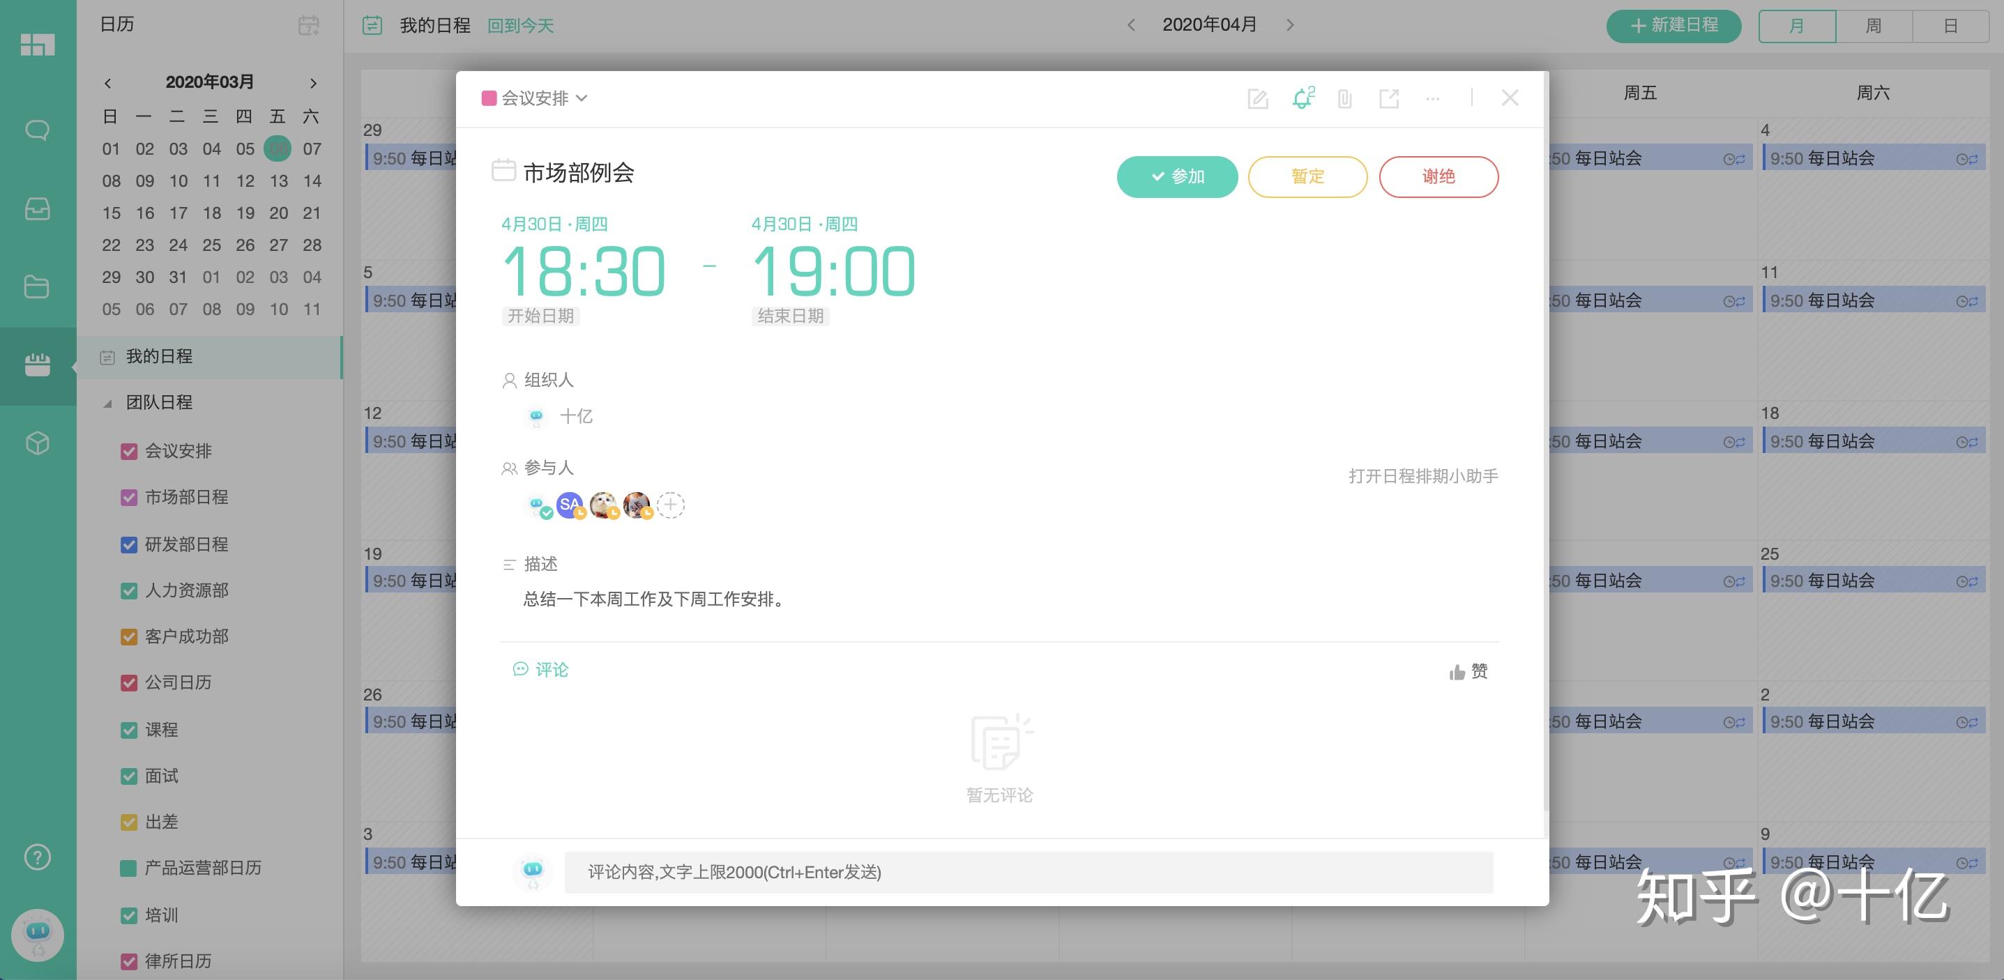Click the attachment paperclip icon
2004x980 pixels.
pos(1344,99)
